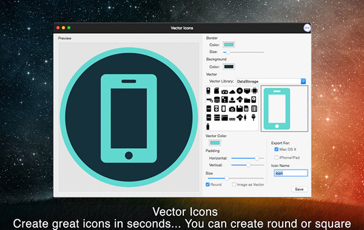Select the drive icon beside the iPod icon
Viewport: 364px width, 230px height.
pyautogui.click(x=209, y=108)
